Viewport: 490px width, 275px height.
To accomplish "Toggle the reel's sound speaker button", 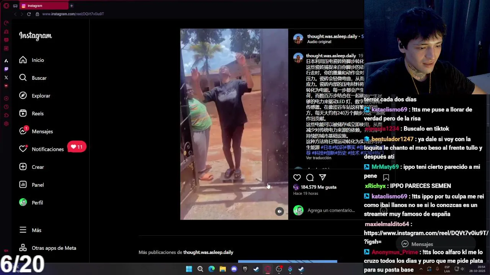I will coord(279,211).
